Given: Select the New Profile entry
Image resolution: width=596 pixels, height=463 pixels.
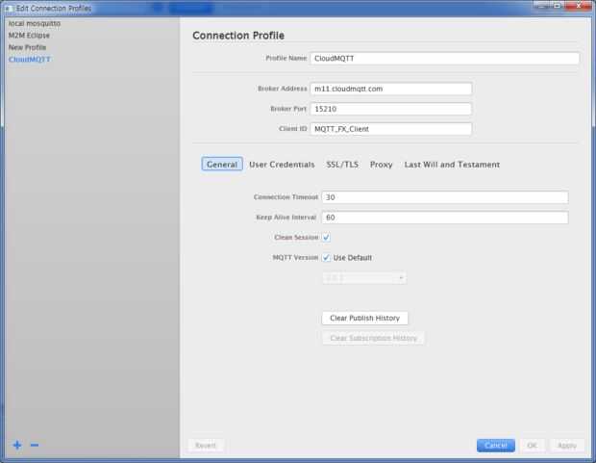Looking at the screenshot, I should pos(27,47).
